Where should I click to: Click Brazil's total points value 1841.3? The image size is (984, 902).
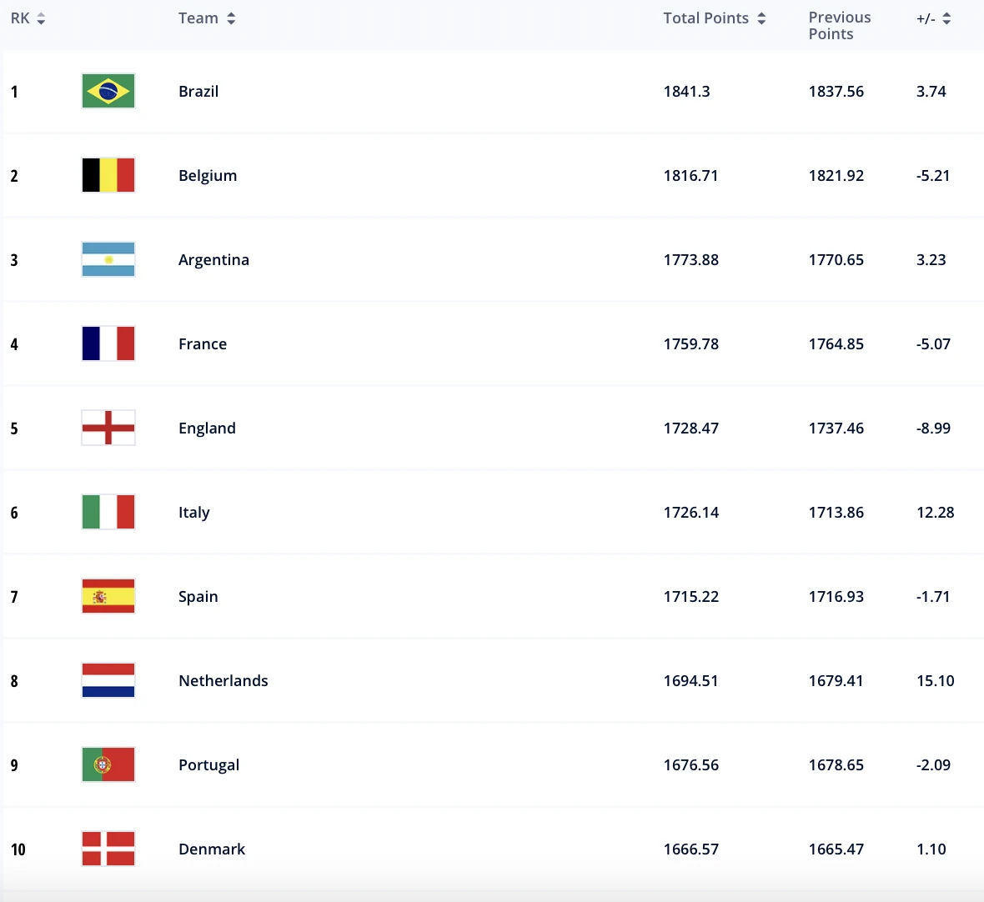[687, 91]
